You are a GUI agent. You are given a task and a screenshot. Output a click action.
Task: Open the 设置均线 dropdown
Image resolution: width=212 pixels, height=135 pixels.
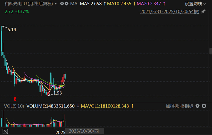pos(195,4)
